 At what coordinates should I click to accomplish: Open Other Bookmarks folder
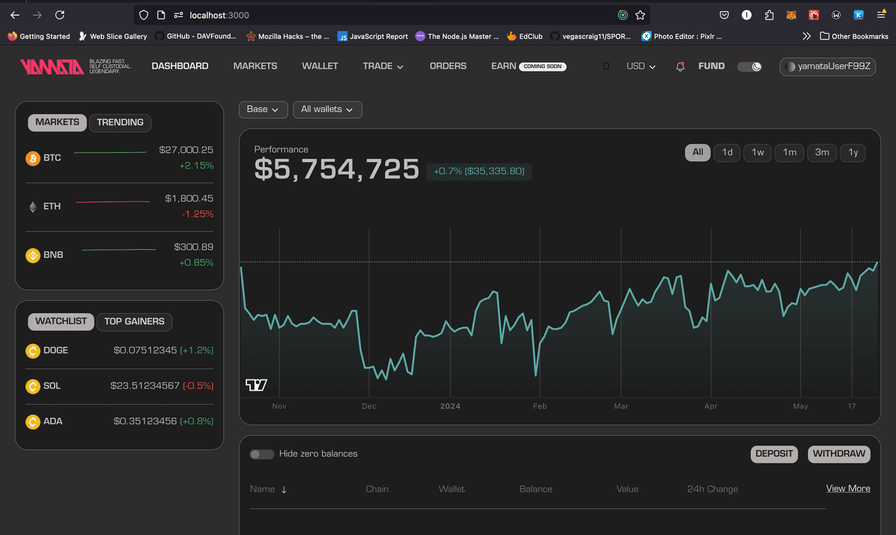tap(854, 36)
